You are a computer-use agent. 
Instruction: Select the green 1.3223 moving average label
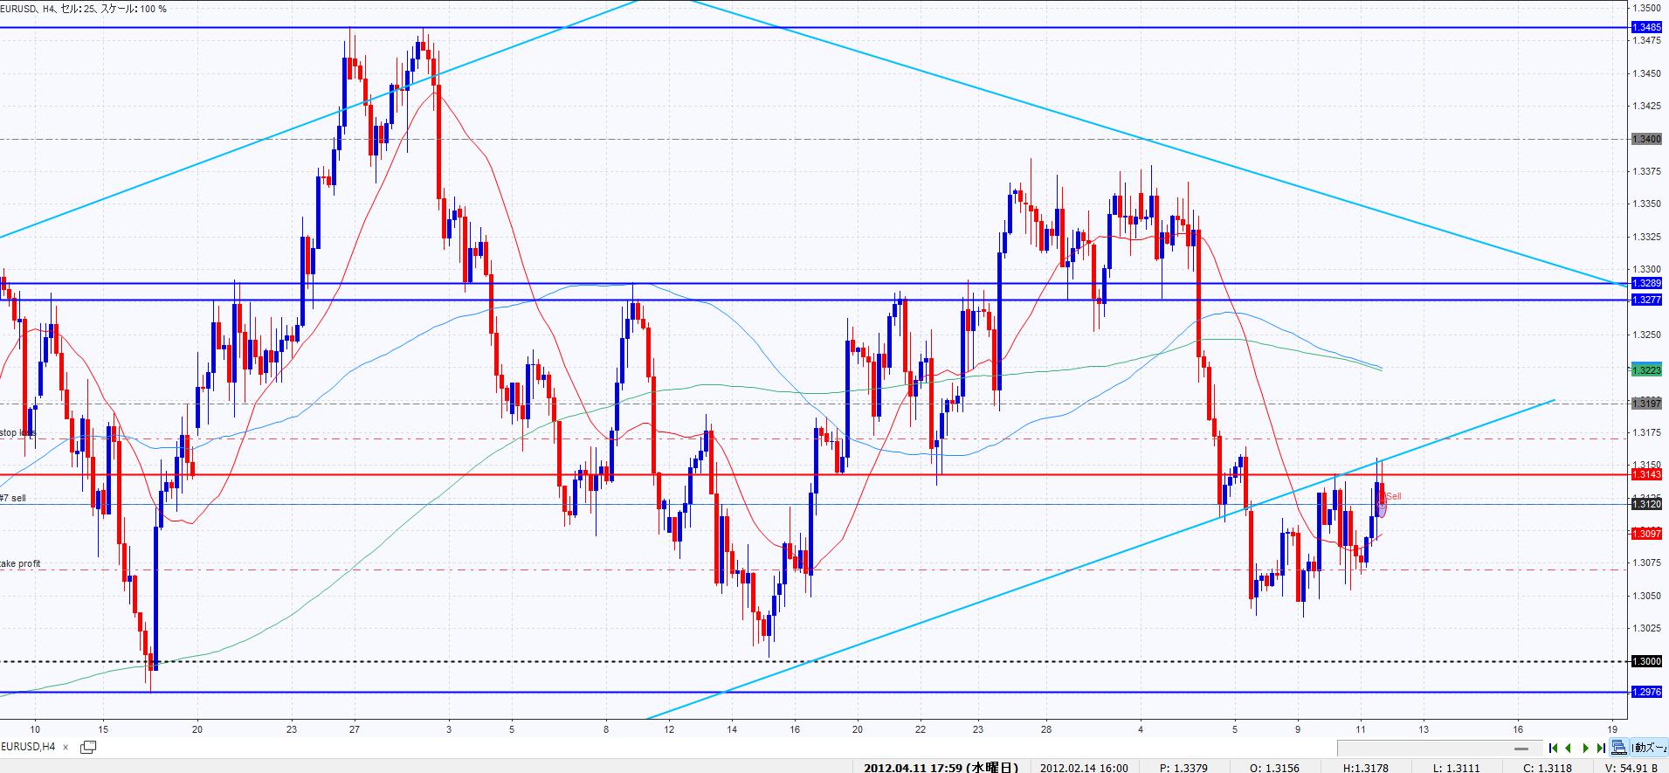click(x=1645, y=370)
